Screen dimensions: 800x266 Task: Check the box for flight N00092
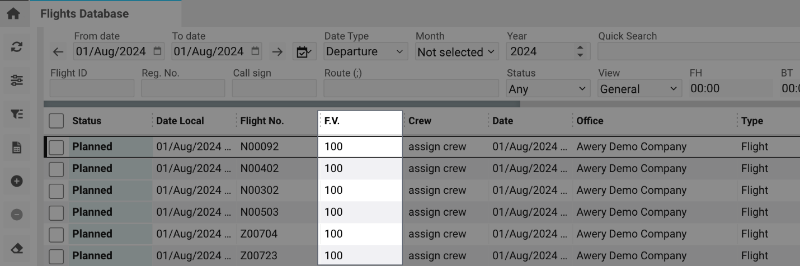click(57, 147)
